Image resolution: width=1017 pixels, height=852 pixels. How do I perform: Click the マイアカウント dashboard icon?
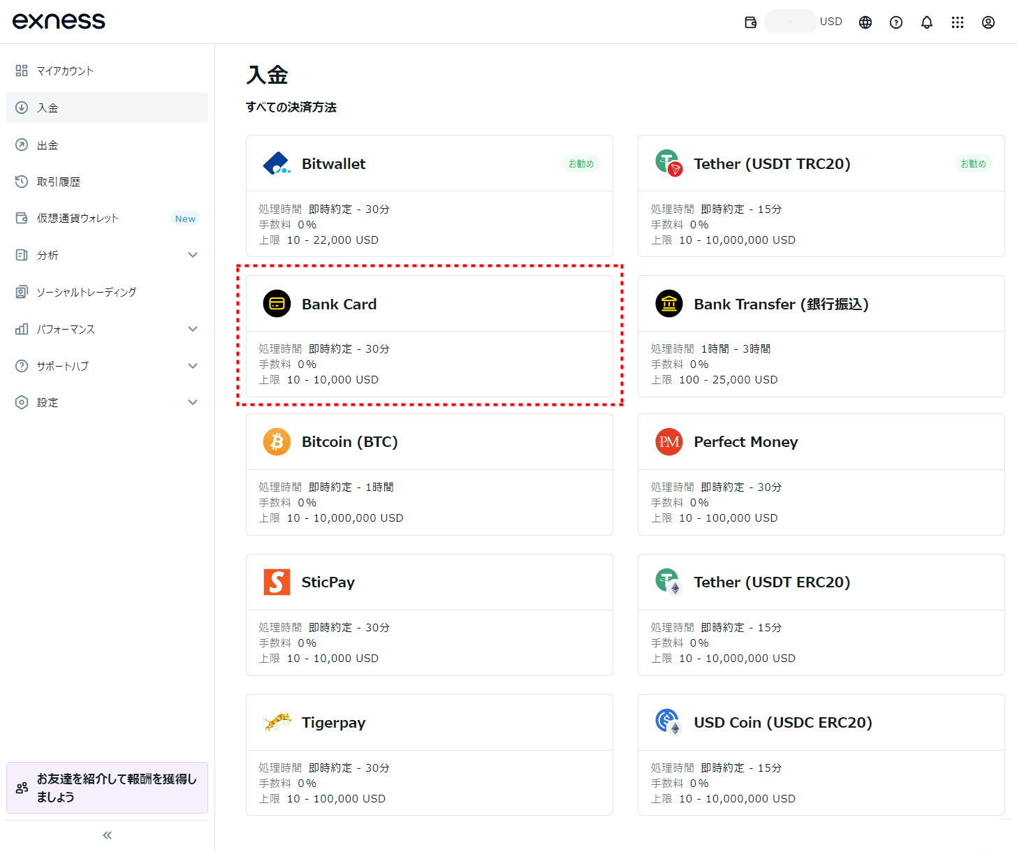pyautogui.click(x=22, y=71)
